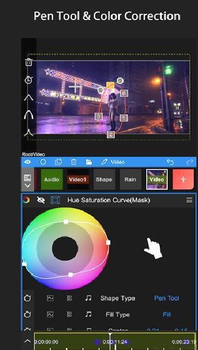The width and height of the screenshot is (198, 350).
Task: Tap the circle icon in blue toolbar
Action: pyautogui.click(x=43, y=162)
